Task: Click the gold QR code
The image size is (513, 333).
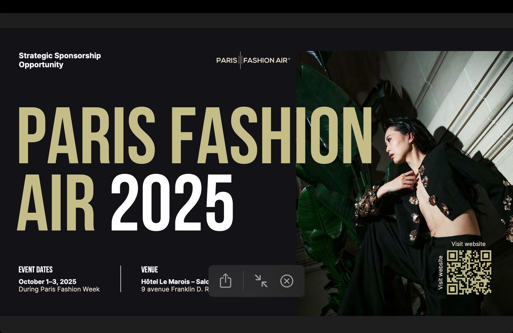Action: point(469,272)
